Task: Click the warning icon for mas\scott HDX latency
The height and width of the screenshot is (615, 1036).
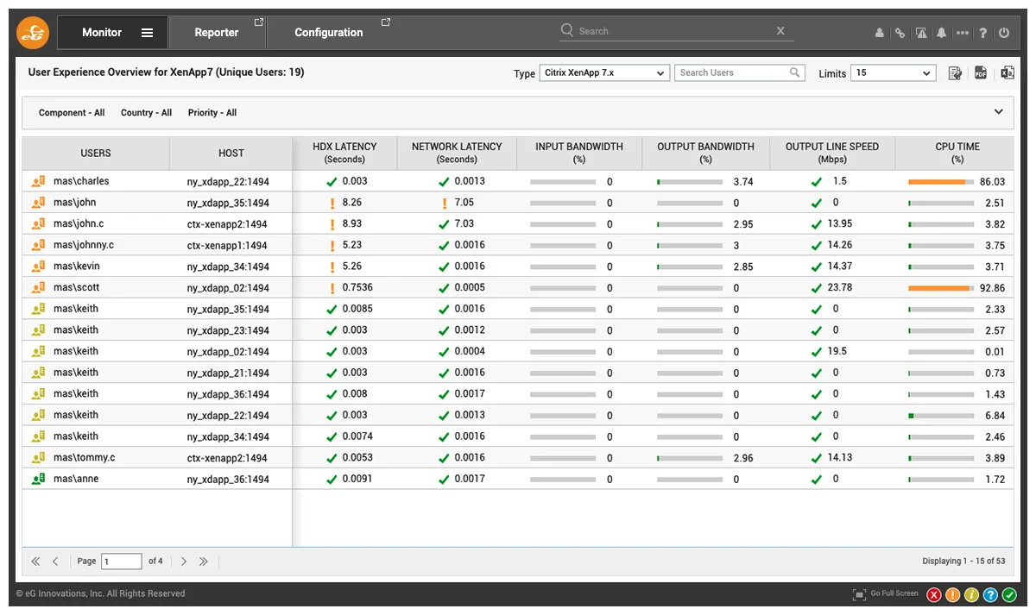Action: coord(332,288)
